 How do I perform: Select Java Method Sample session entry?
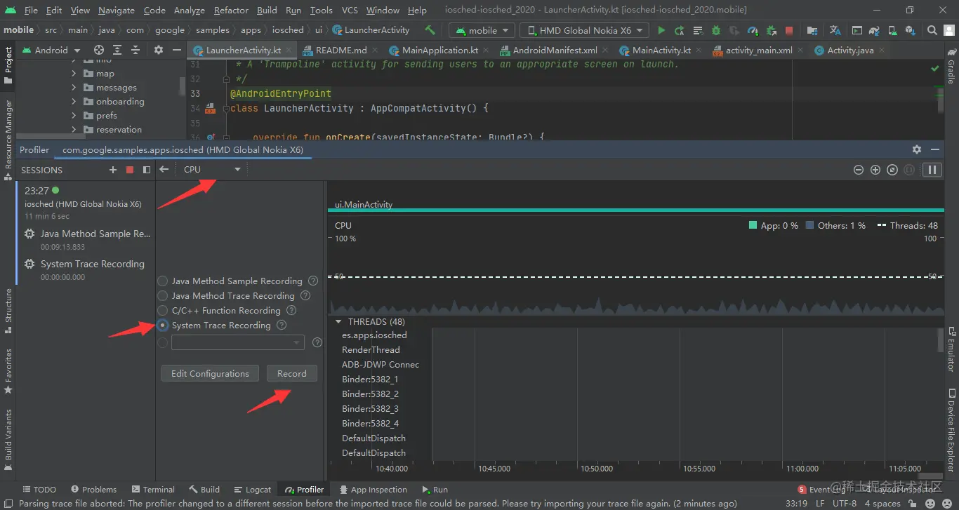pos(85,239)
